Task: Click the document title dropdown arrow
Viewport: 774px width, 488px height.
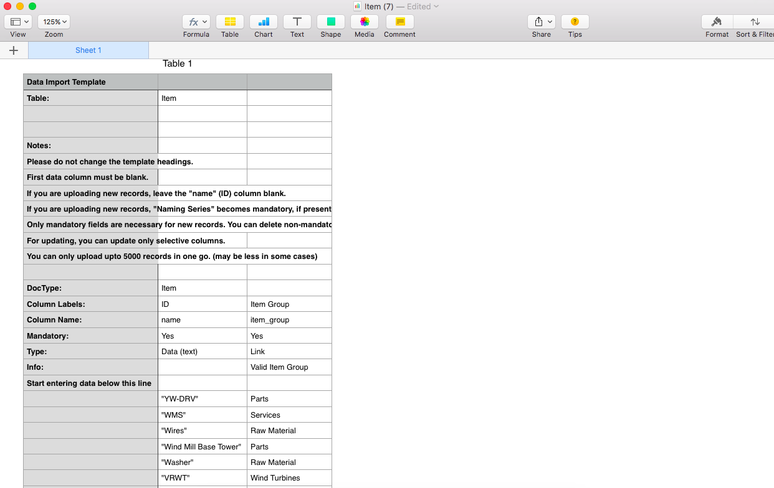Action: pyautogui.click(x=436, y=6)
